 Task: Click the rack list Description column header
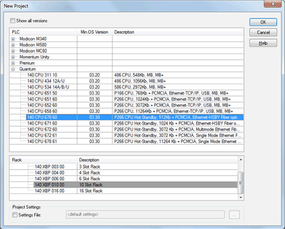tap(157, 160)
